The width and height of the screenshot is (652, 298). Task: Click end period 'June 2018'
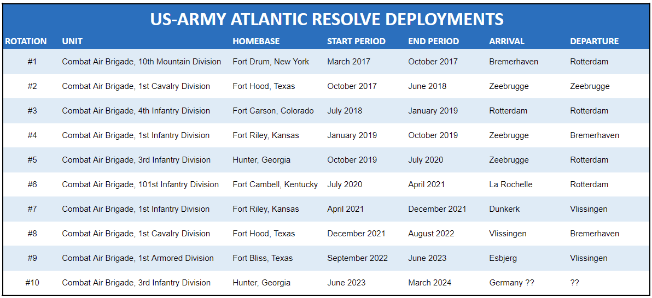tap(427, 86)
